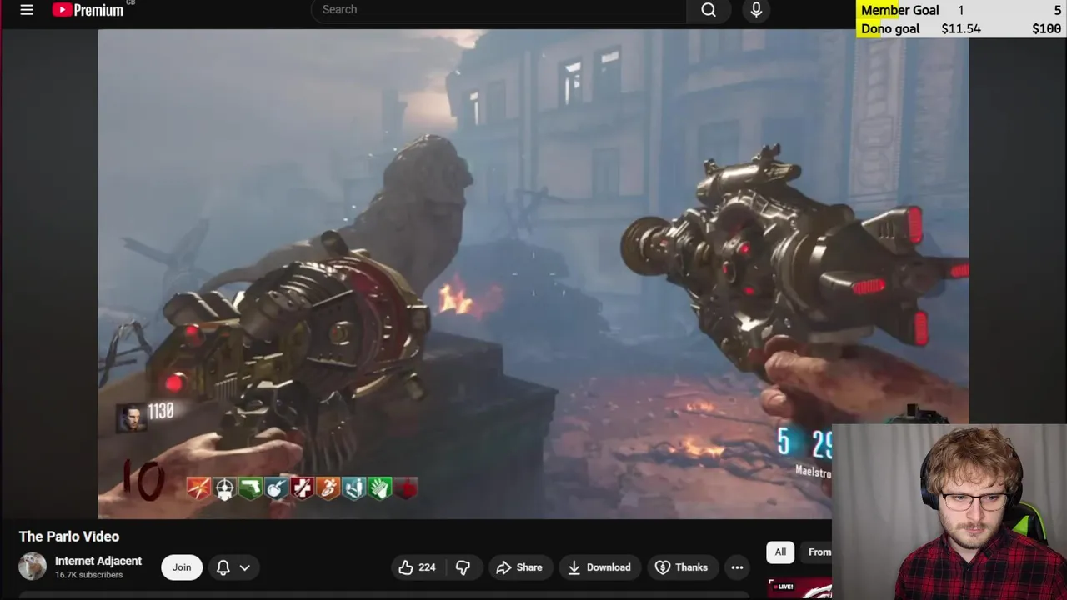Click the video player to pause

pos(533,273)
